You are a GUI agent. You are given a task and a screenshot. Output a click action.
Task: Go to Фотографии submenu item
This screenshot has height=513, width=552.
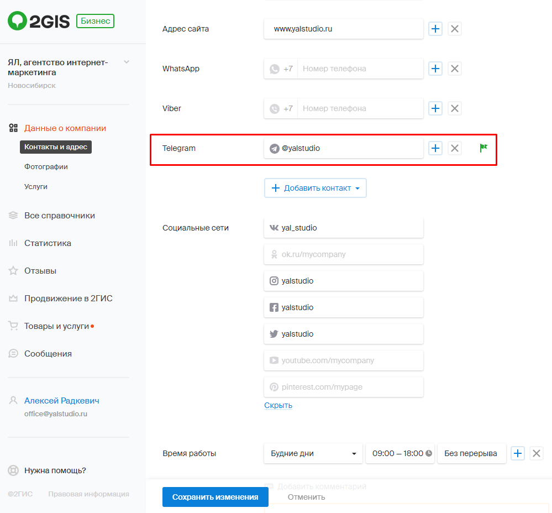(46, 166)
